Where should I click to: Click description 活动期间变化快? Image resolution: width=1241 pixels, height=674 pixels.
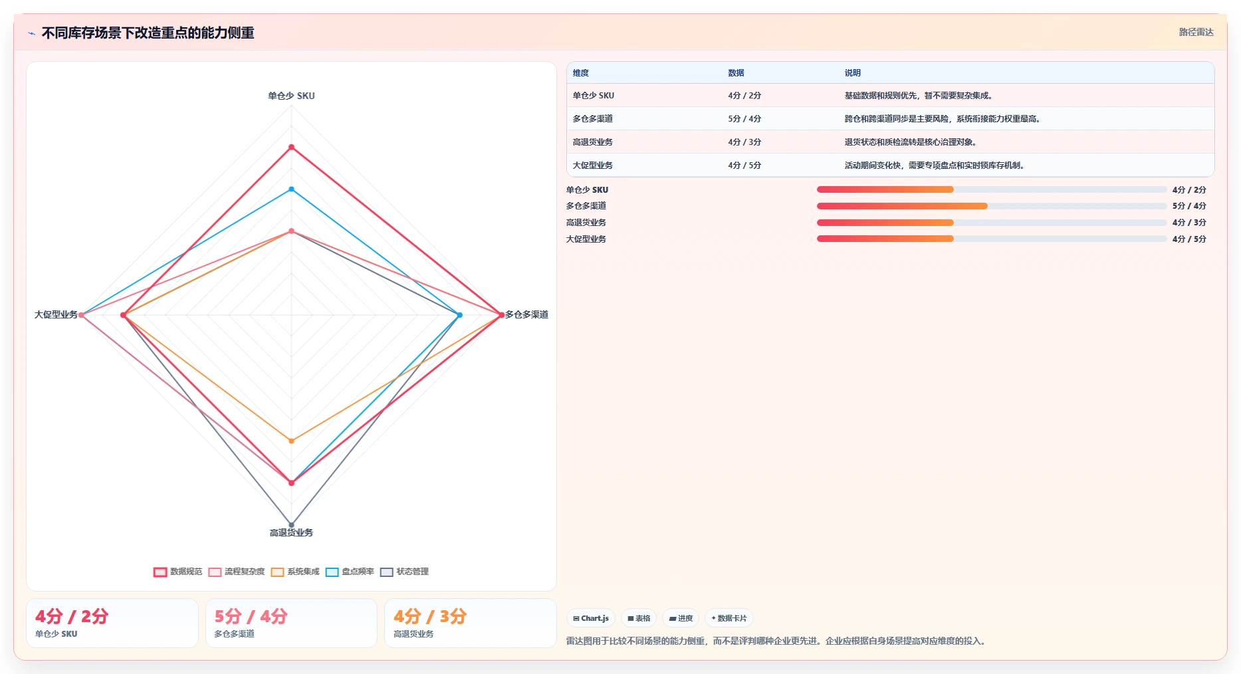pyautogui.click(x=935, y=166)
